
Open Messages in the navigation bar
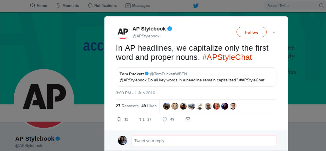pyautogui.click(x=137, y=6)
